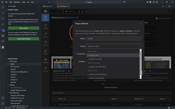175x109 pixels.
Task: Close the Project Wizard dialog
Action: [141, 24]
